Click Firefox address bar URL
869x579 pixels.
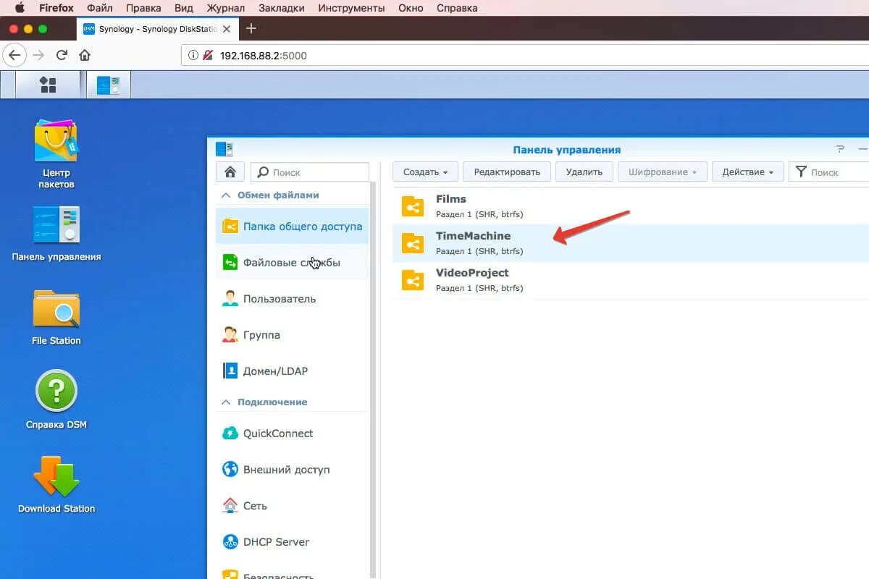tap(263, 55)
